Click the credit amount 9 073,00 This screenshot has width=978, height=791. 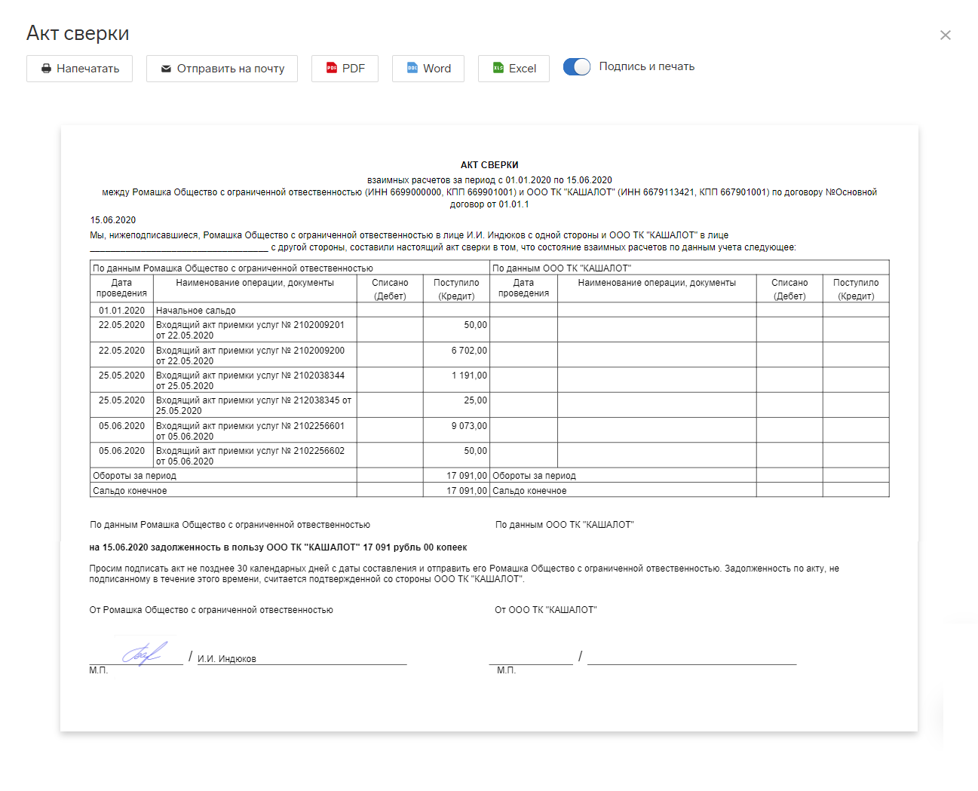469,426
